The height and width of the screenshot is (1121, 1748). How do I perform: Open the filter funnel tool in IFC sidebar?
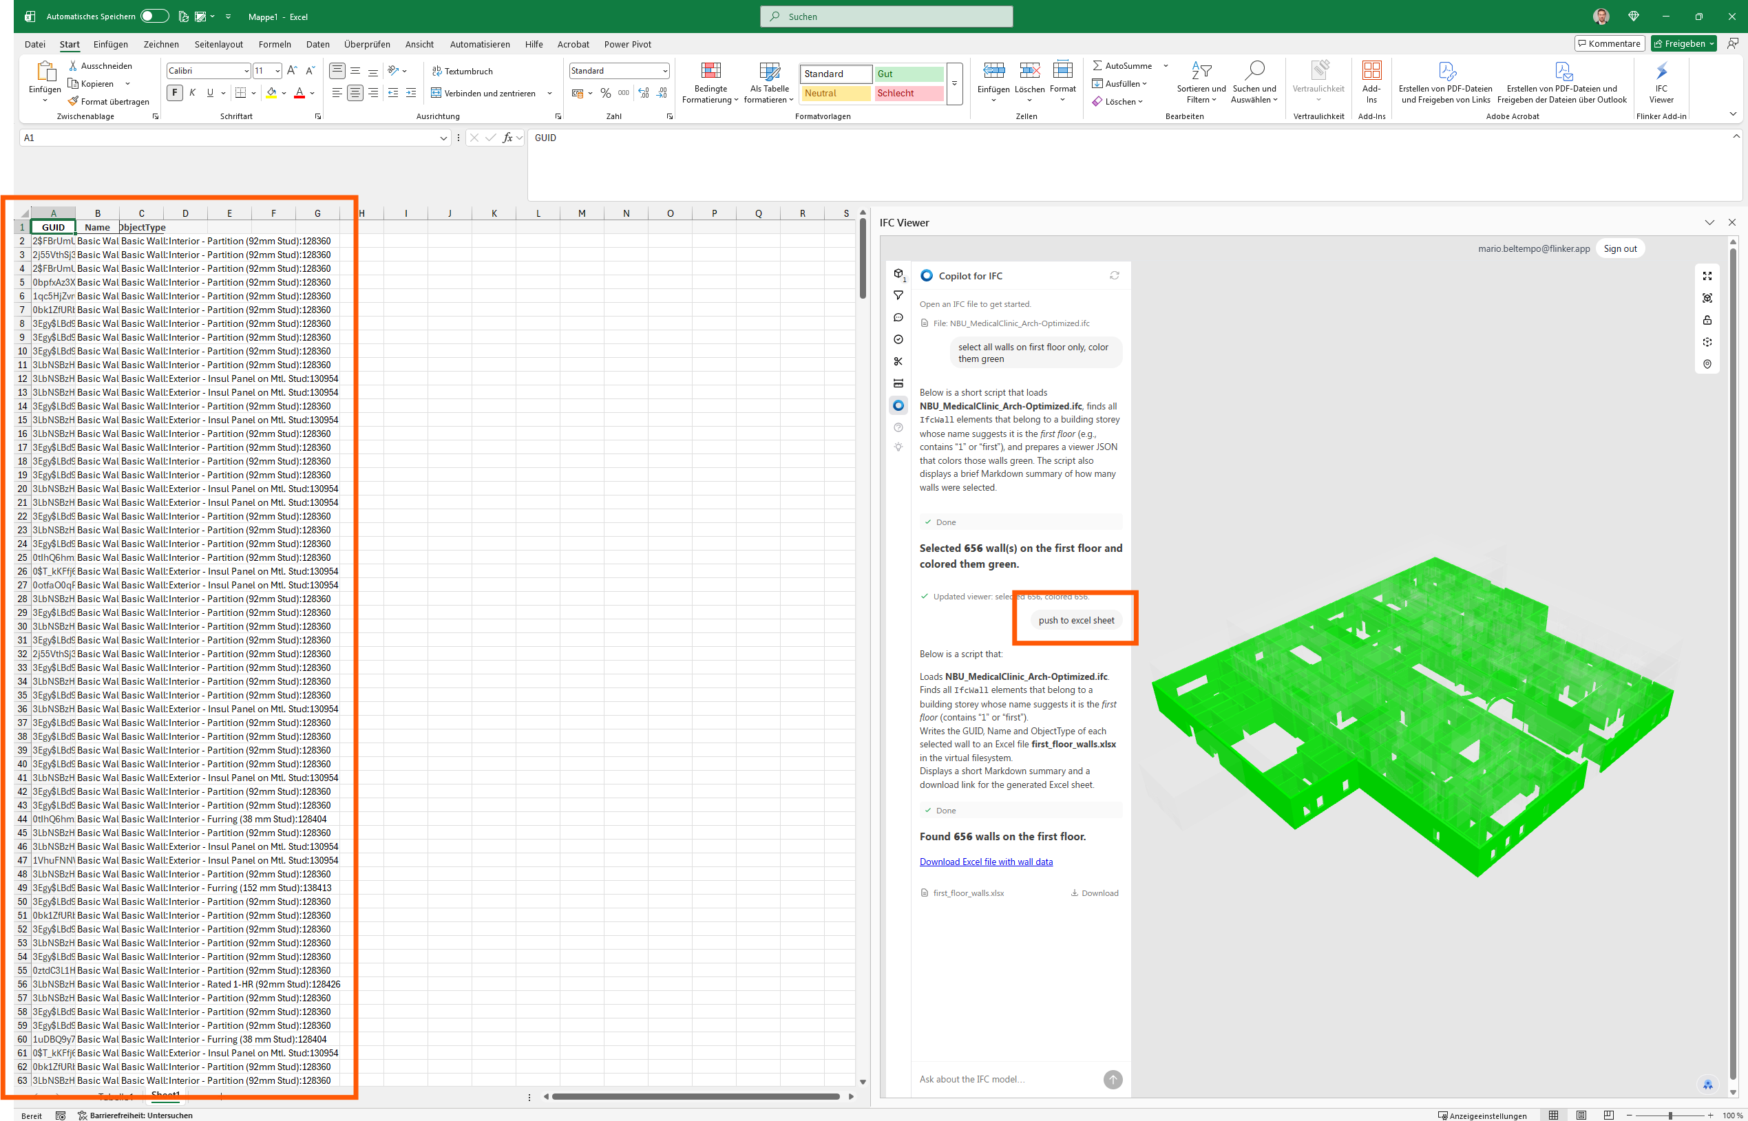[898, 295]
